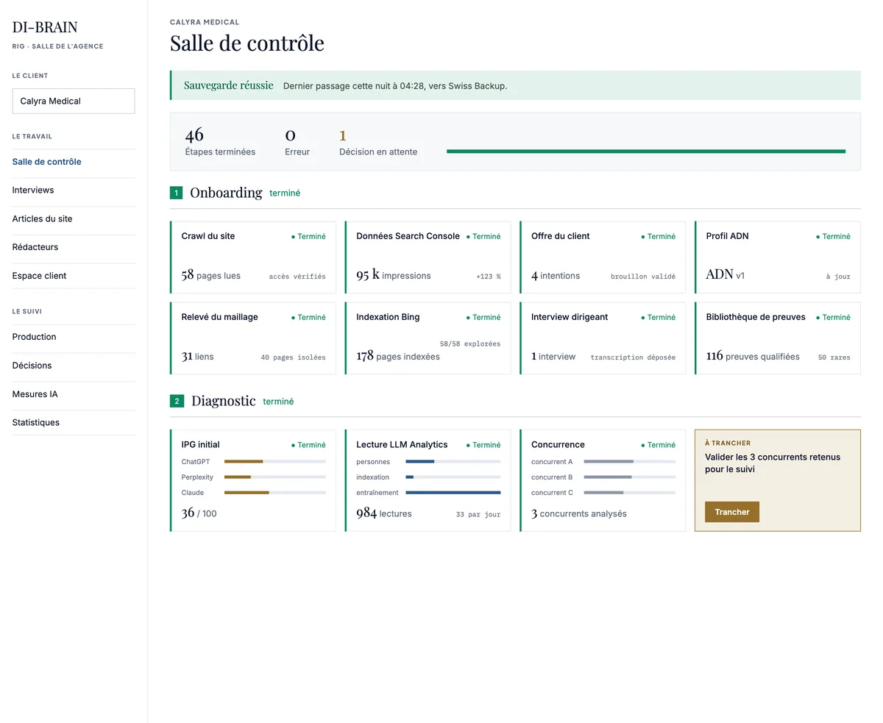
Task: Open the Crawl du site card
Action: pos(253,257)
